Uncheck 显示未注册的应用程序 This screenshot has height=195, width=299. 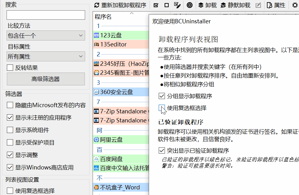[10, 117]
